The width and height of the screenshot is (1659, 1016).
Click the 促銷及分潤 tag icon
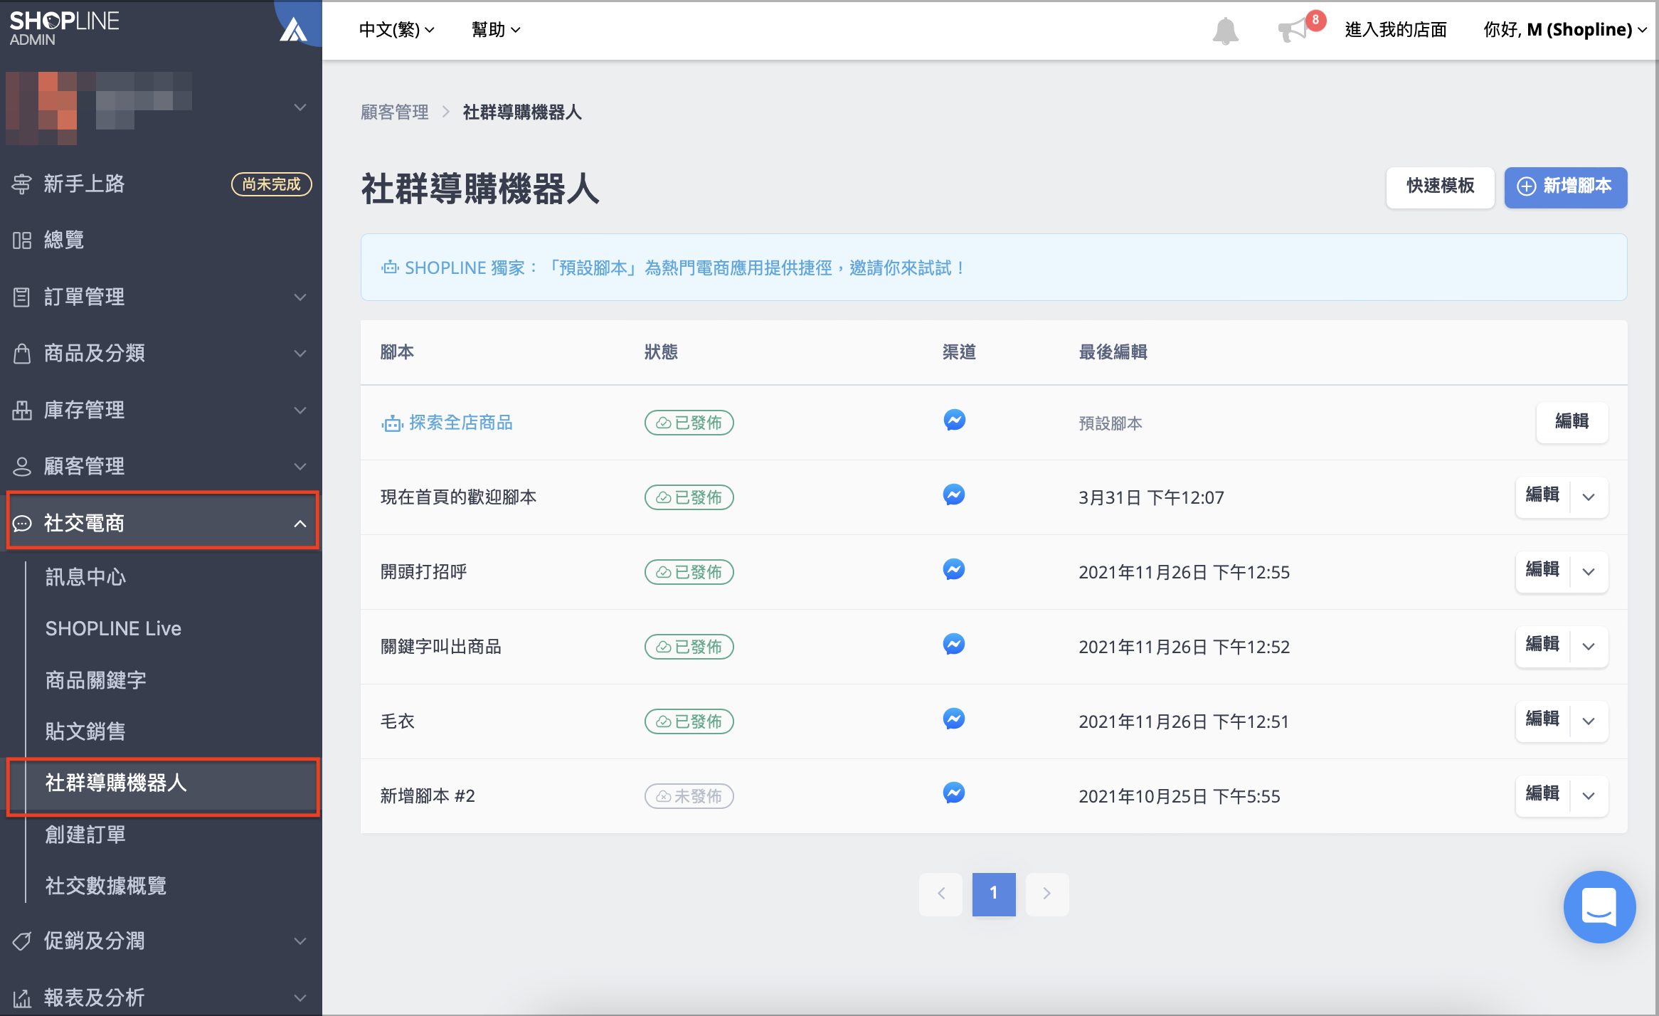pyautogui.click(x=22, y=941)
